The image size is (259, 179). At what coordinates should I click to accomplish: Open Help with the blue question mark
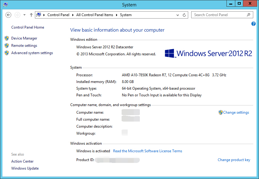(x=254, y=24)
